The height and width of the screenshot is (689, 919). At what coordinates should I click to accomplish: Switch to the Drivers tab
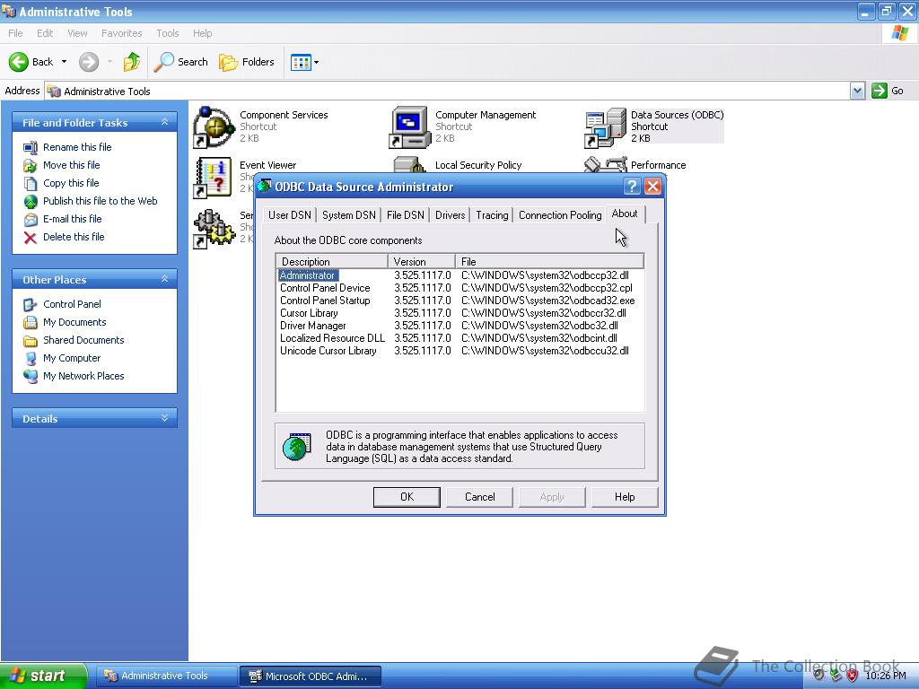(451, 215)
